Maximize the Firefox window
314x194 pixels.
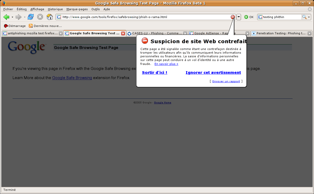pyautogui.click(x=302, y=3)
